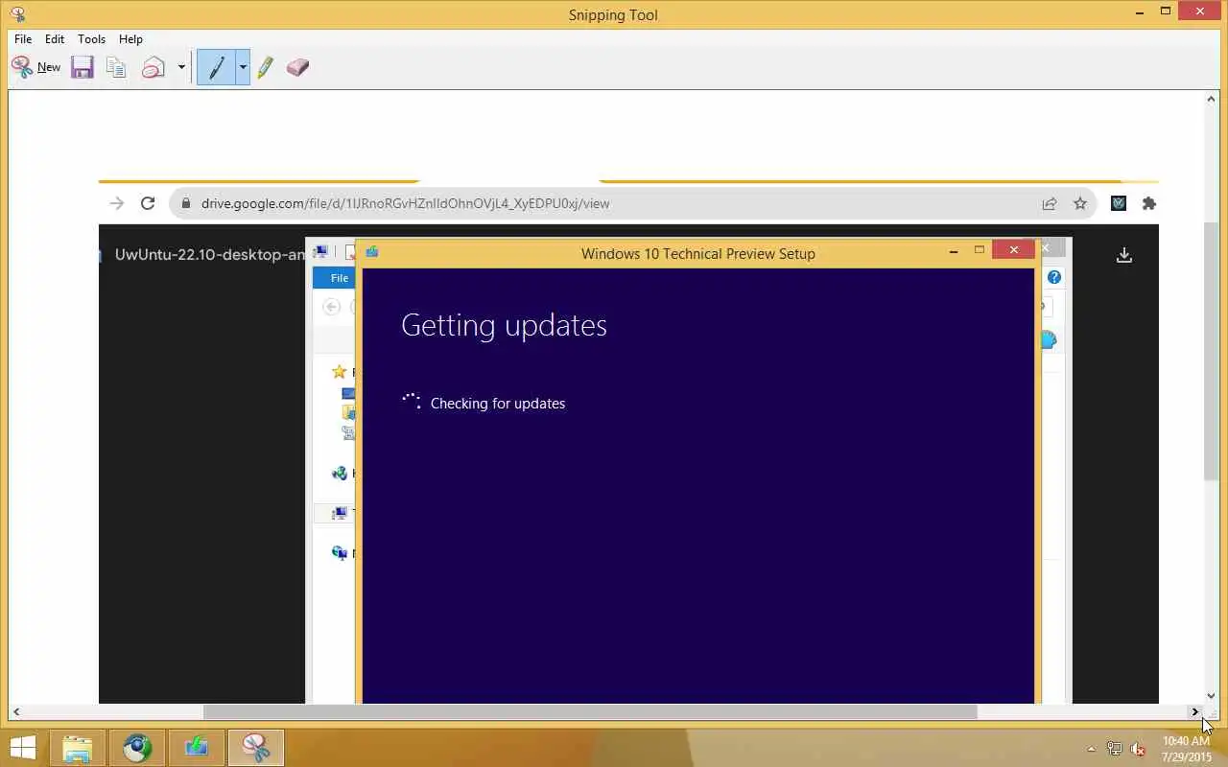
Task: Click the UwUntu-22.10-desktop file name
Action: (209, 255)
